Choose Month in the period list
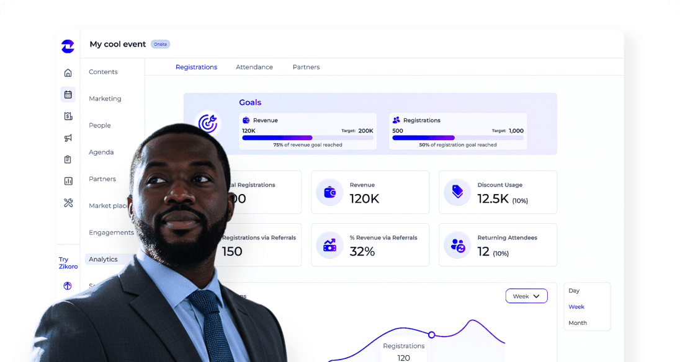The image size is (680, 362). click(x=578, y=323)
